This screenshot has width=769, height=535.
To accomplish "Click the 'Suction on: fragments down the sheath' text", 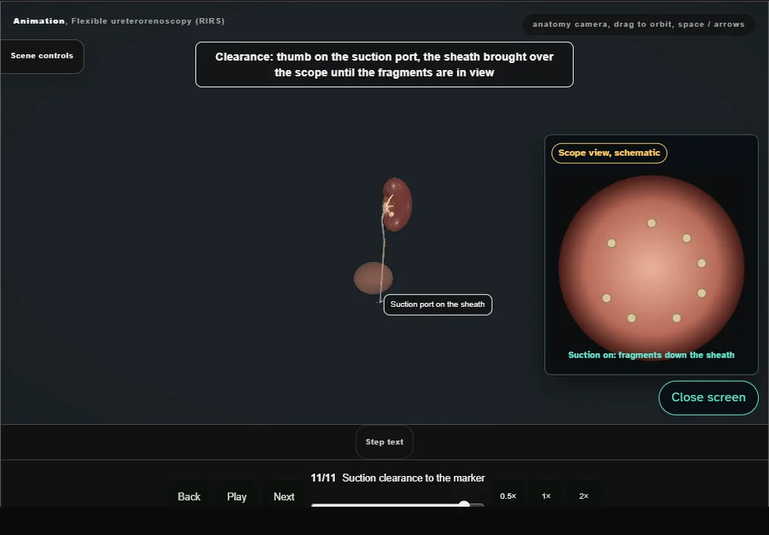I will click(652, 355).
